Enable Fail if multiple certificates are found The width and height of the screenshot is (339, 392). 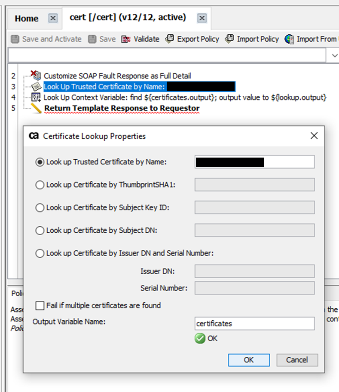tap(40, 306)
